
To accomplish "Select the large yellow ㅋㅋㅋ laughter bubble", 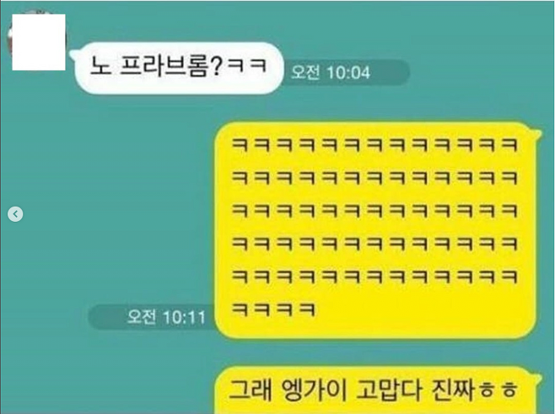I will click(375, 230).
